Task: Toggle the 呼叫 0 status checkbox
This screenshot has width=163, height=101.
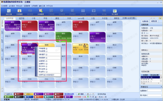Action: point(55,94)
